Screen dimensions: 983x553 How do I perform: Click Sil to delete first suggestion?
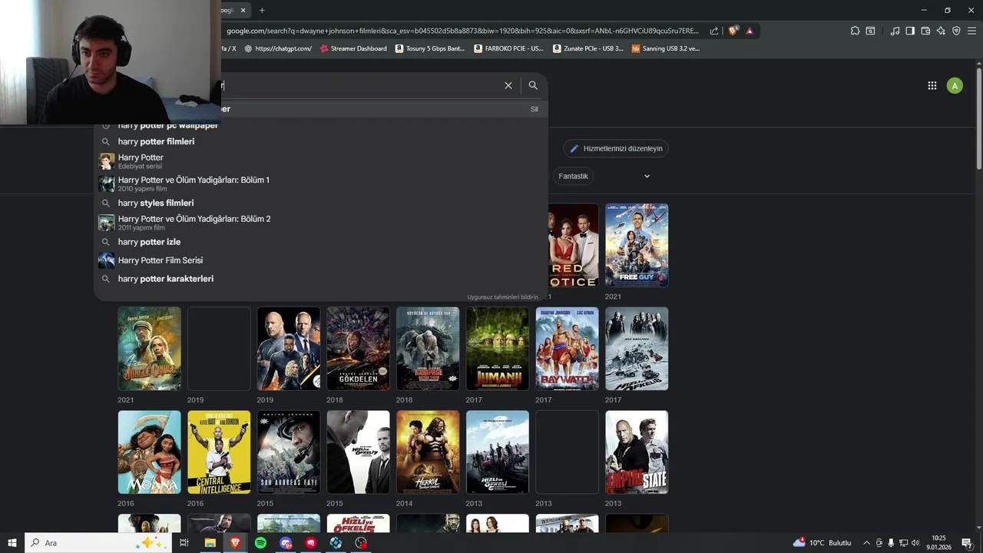(534, 109)
